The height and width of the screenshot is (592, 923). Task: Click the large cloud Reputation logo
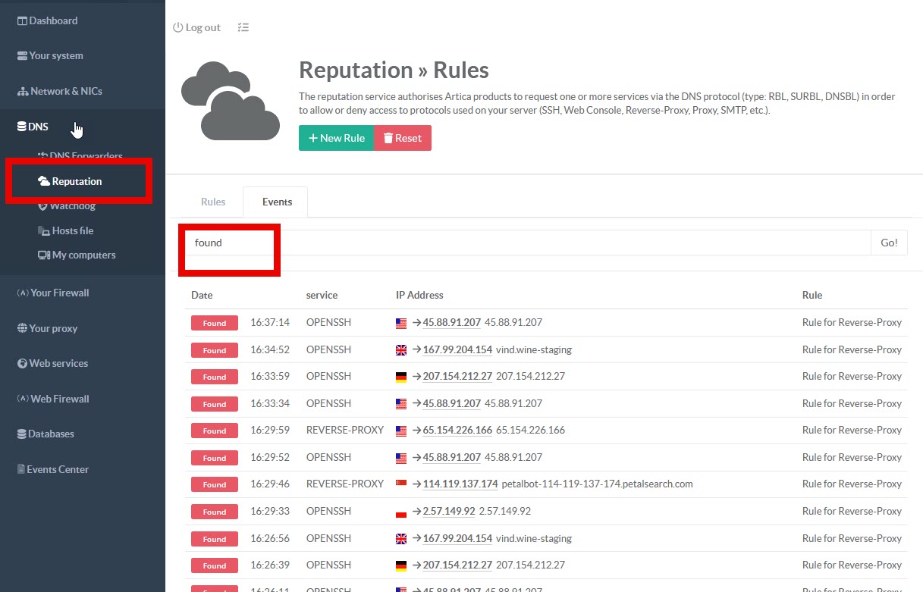(230, 101)
